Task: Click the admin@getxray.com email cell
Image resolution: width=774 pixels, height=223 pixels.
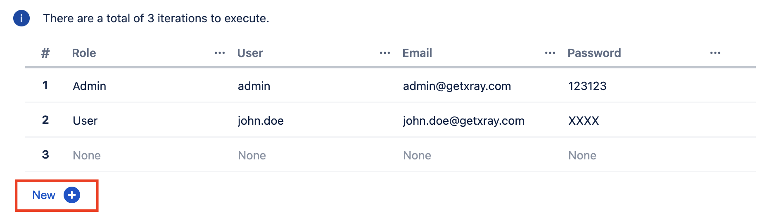Action: pyautogui.click(x=457, y=86)
